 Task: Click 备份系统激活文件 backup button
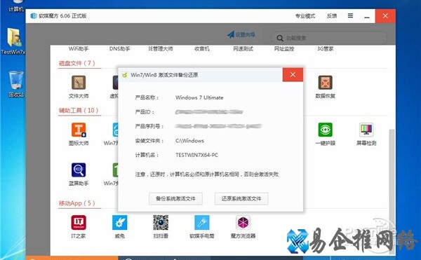175,198
